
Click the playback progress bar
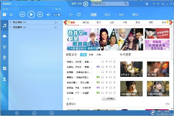[32, 7]
